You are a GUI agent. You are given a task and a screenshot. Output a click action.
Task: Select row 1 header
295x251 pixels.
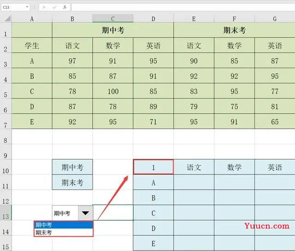coord(6,30)
